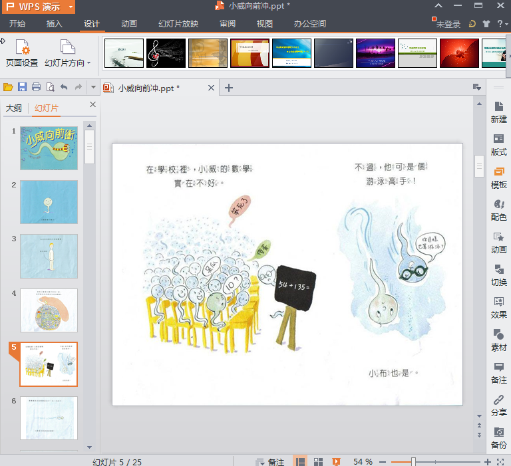Switch to the 审阅 ribbon tab
Image resolution: width=511 pixels, height=466 pixels.
tap(228, 23)
